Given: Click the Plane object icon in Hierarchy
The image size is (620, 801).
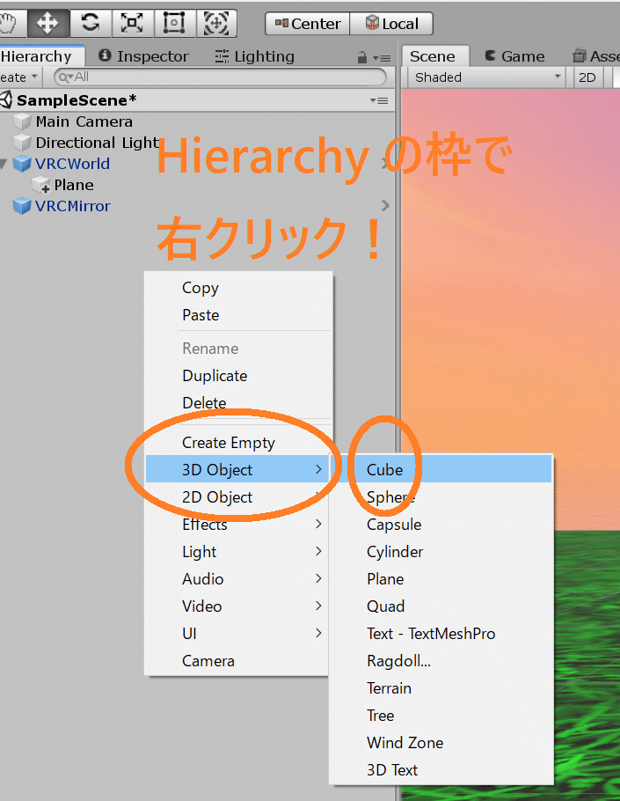Looking at the screenshot, I should click(x=40, y=185).
